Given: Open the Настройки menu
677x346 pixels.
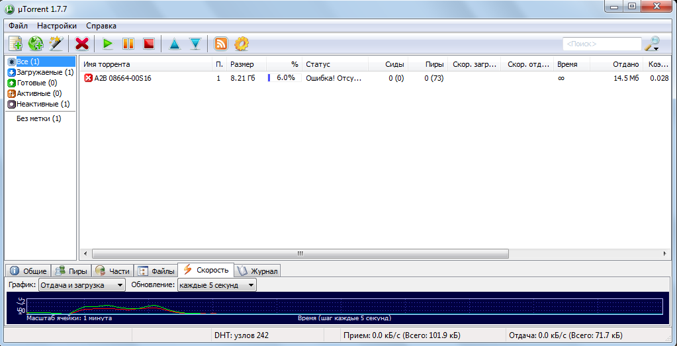Looking at the screenshot, I should coord(57,26).
